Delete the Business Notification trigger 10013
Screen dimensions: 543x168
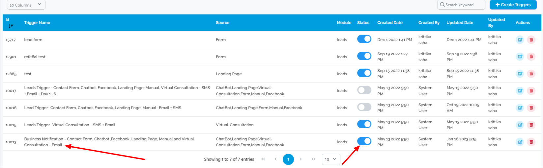click(531, 142)
